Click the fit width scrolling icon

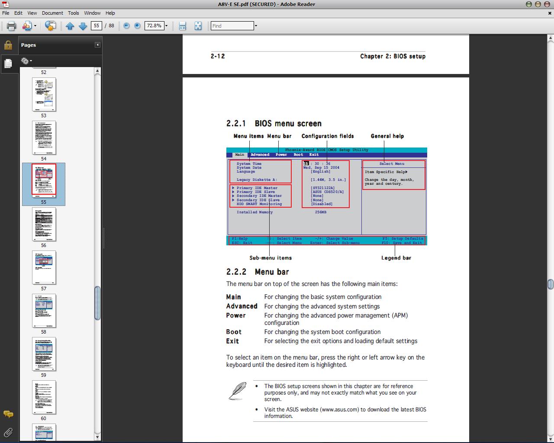coord(182,26)
